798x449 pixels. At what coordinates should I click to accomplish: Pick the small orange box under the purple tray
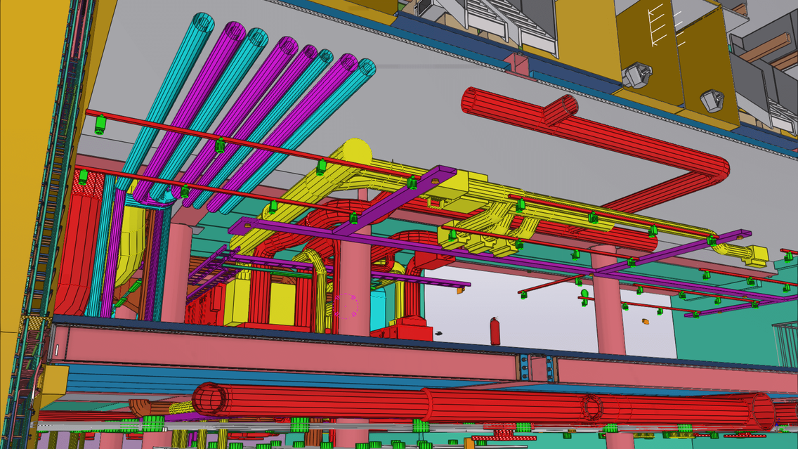point(460,290)
